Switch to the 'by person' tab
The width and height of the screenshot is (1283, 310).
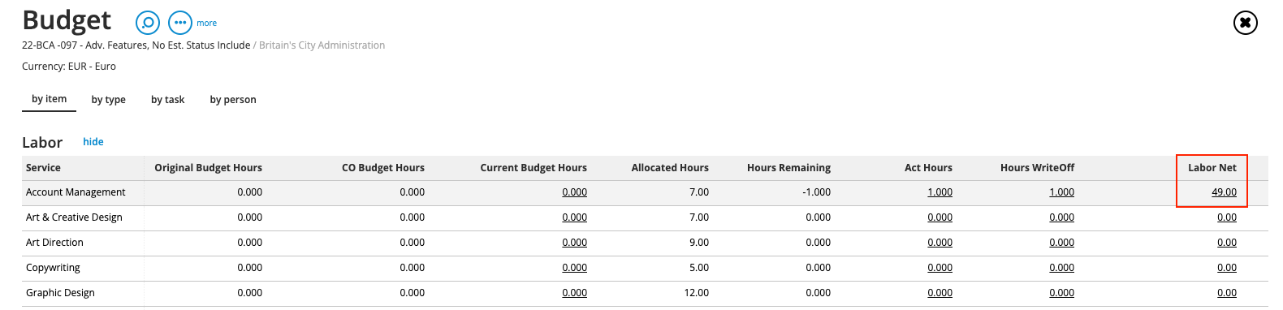click(233, 100)
